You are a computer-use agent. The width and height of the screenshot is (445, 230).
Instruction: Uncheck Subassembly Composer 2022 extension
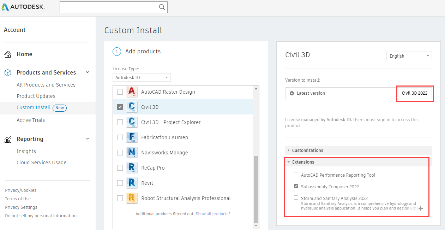[x=296, y=186]
